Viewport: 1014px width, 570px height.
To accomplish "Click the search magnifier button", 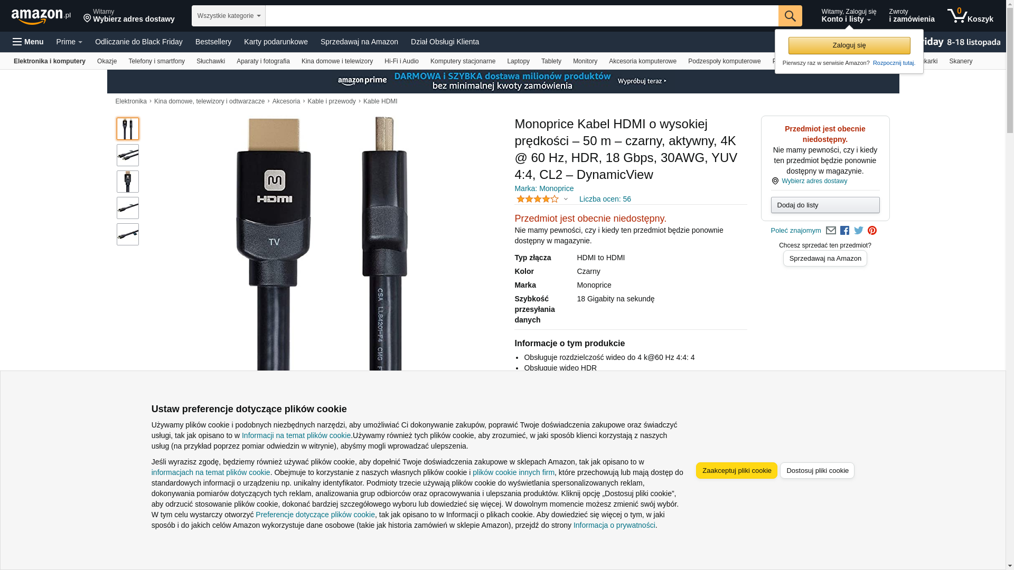I will (790, 16).
